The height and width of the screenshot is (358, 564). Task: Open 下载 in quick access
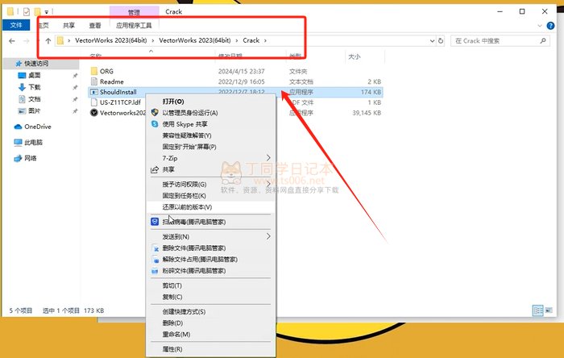click(34, 87)
